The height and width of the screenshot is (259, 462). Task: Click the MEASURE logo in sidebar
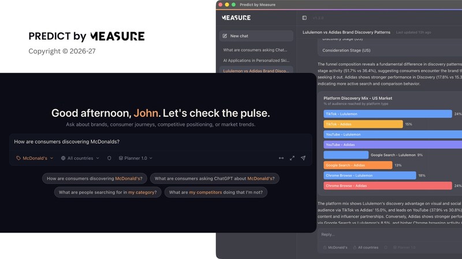coord(236,18)
